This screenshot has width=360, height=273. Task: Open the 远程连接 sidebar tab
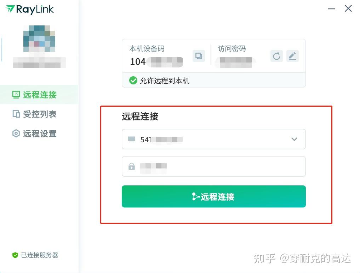(x=39, y=95)
